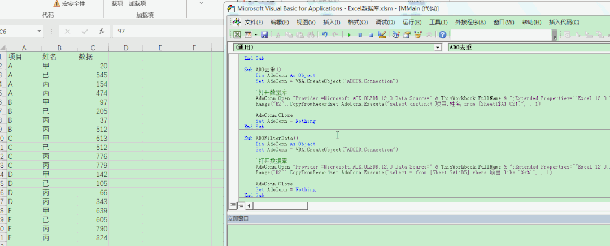Viewport: 610px width, 246px height.
Task: Click the formula bar enter checkmark icon
Action: [x=84, y=31]
